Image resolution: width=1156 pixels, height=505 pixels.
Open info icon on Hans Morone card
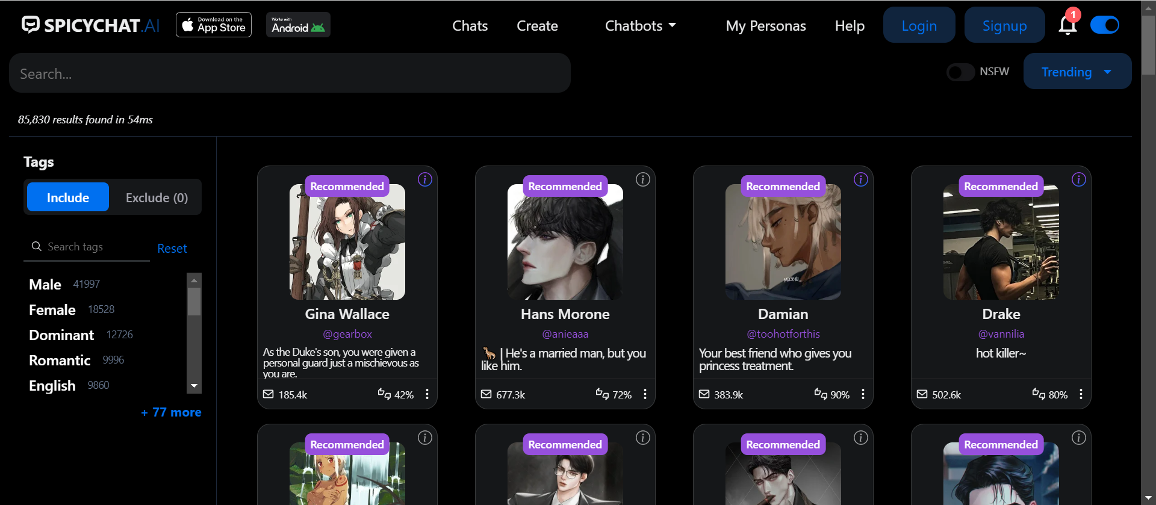pos(643,179)
